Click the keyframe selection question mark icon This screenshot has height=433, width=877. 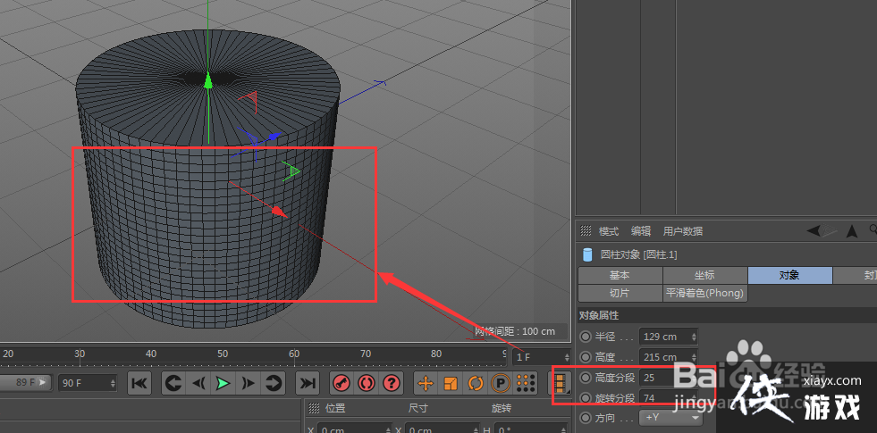[392, 383]
